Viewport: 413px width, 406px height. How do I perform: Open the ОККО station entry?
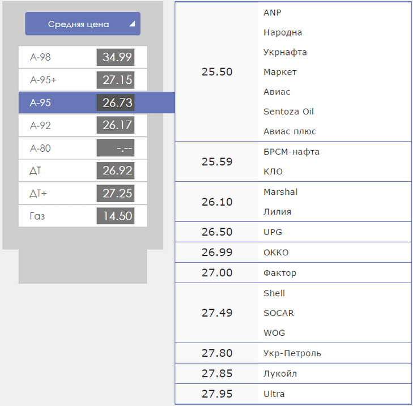pos(276,253)
